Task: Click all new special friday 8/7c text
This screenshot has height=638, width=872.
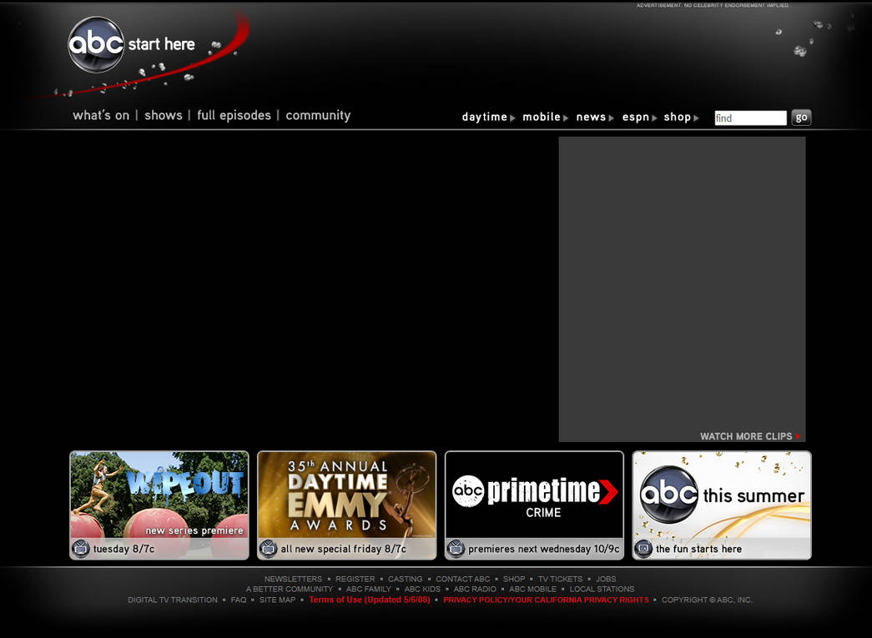Action: click(x=344, y=549)
